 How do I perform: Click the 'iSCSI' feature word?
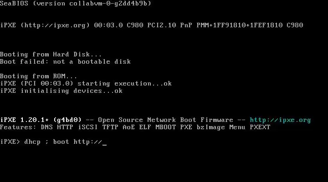(88, 127)
